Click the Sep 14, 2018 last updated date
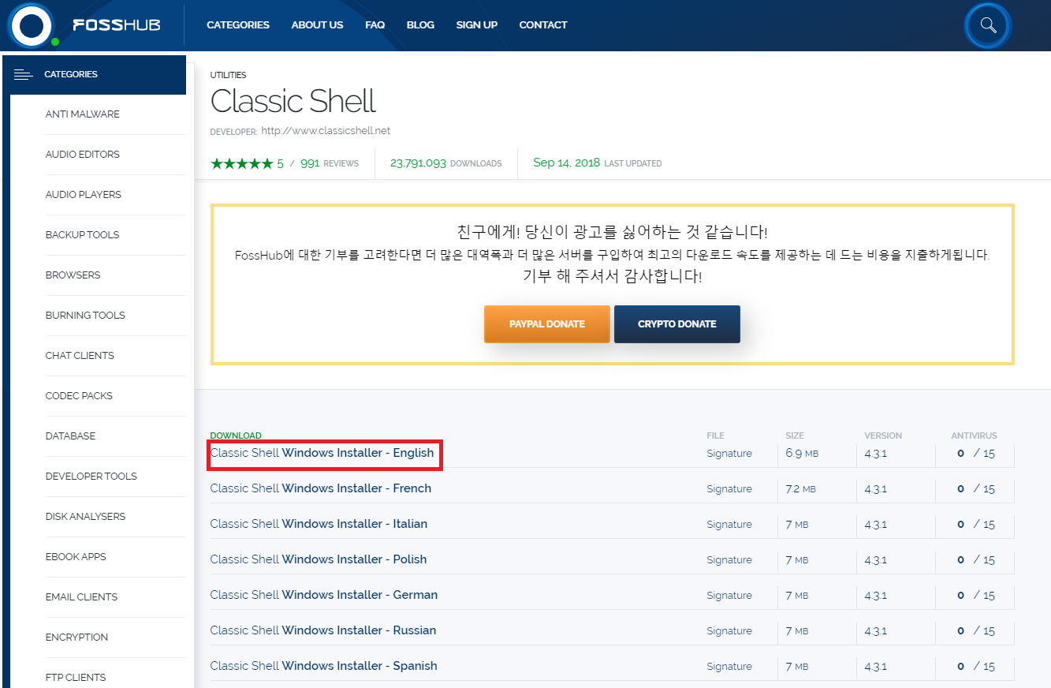 pos(566,163)
